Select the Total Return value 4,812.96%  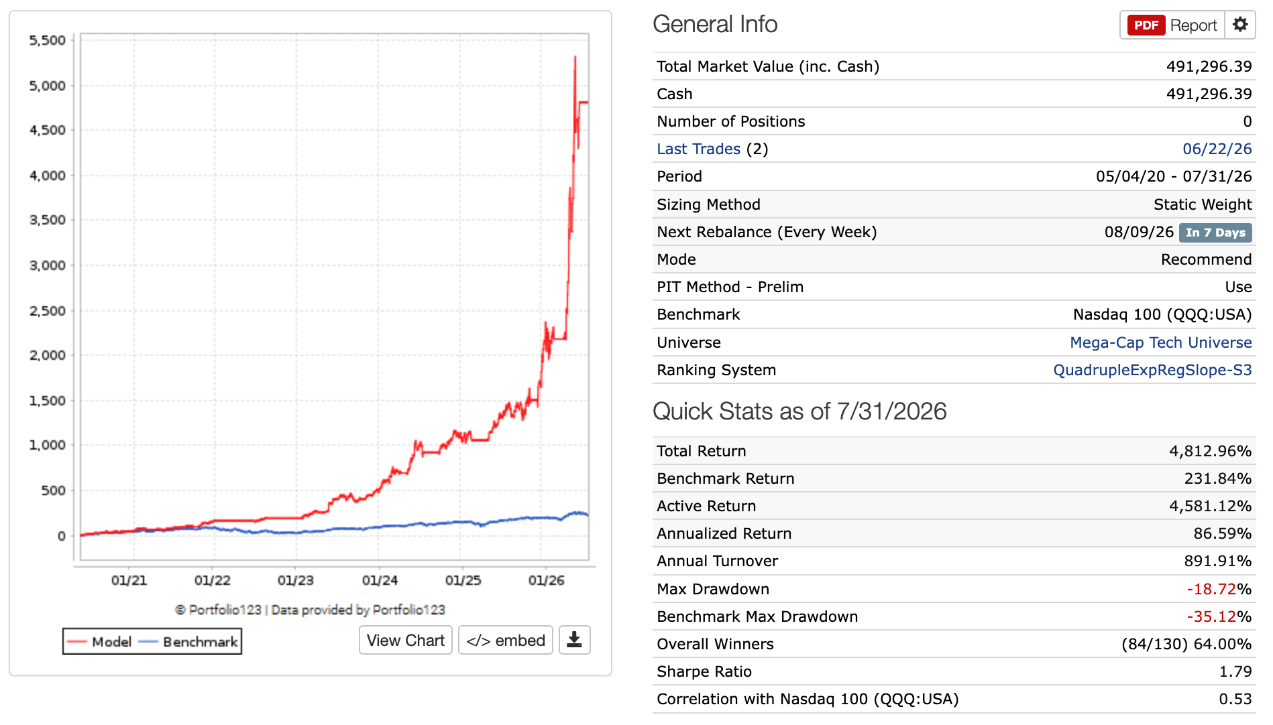pyautogui.click(x=1210, y=451)
